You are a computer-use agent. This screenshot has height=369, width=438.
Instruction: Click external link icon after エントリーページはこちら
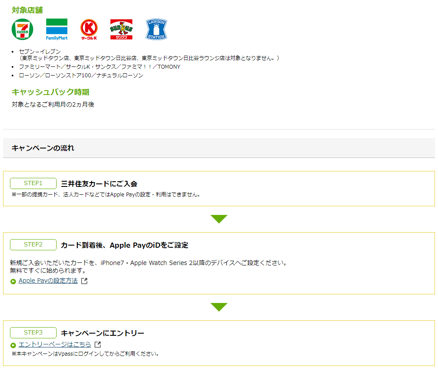tap(98, 345)
